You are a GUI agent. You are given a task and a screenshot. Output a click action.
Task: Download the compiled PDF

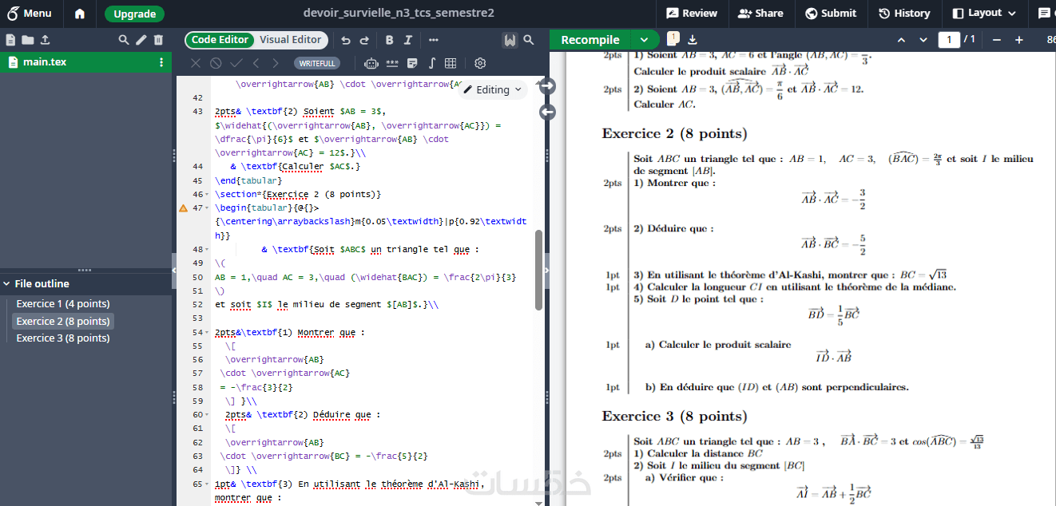pos(693,40)
